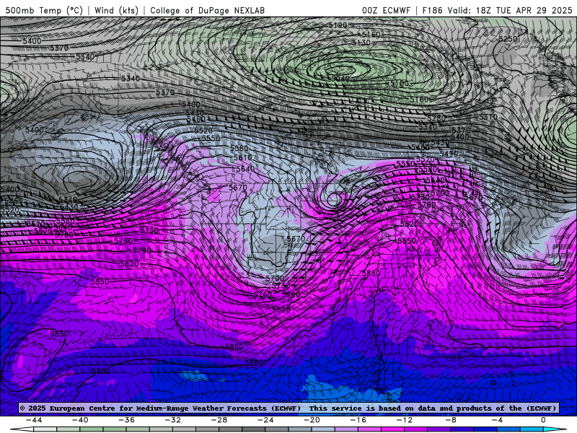Click the '-24' colorbar value
This screenshot has height=433, width=577.
[x=265, y=420]
